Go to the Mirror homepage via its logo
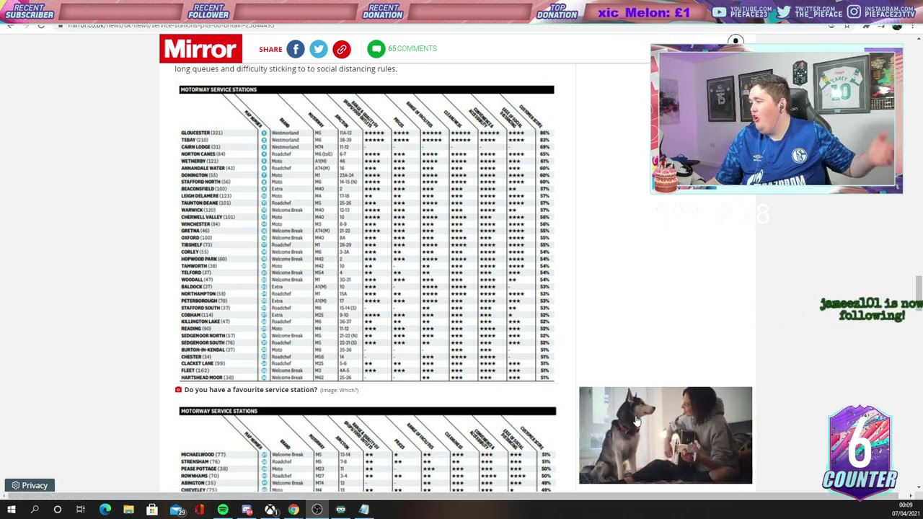The height and width of the screenshot is (519, 923). [x=201, y=49]
